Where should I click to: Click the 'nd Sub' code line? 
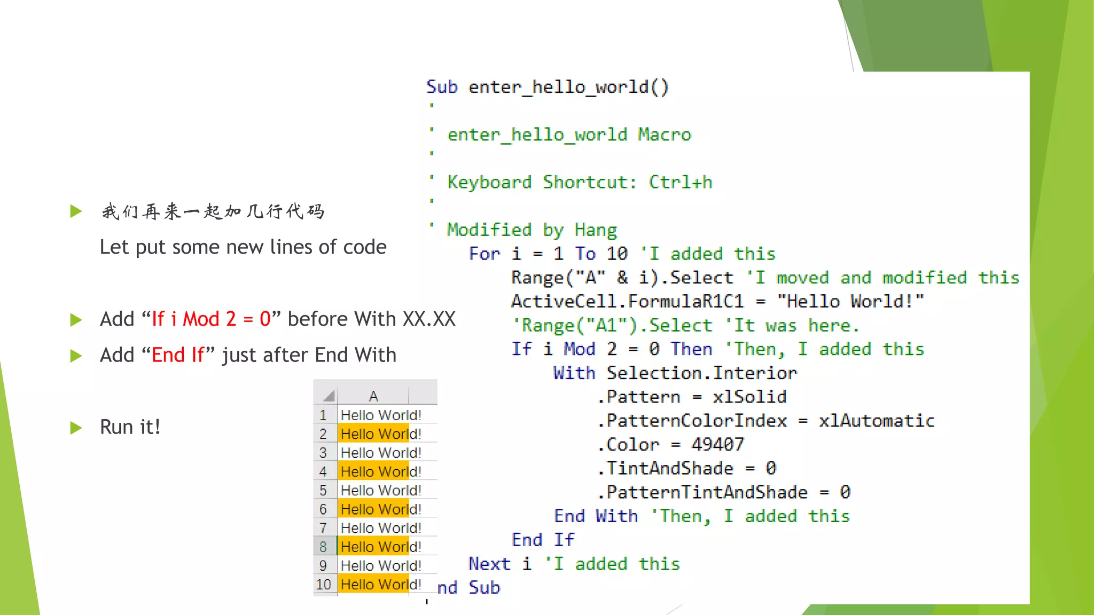pyautogui.click(x=468, y=587)
